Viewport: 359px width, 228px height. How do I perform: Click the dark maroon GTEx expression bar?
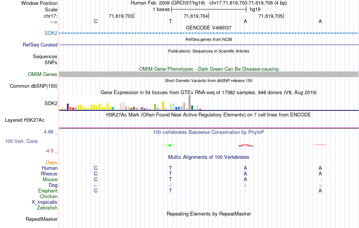pyautogui.click(x=68, y=107)
